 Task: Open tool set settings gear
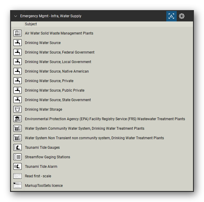tap(182, 16)
